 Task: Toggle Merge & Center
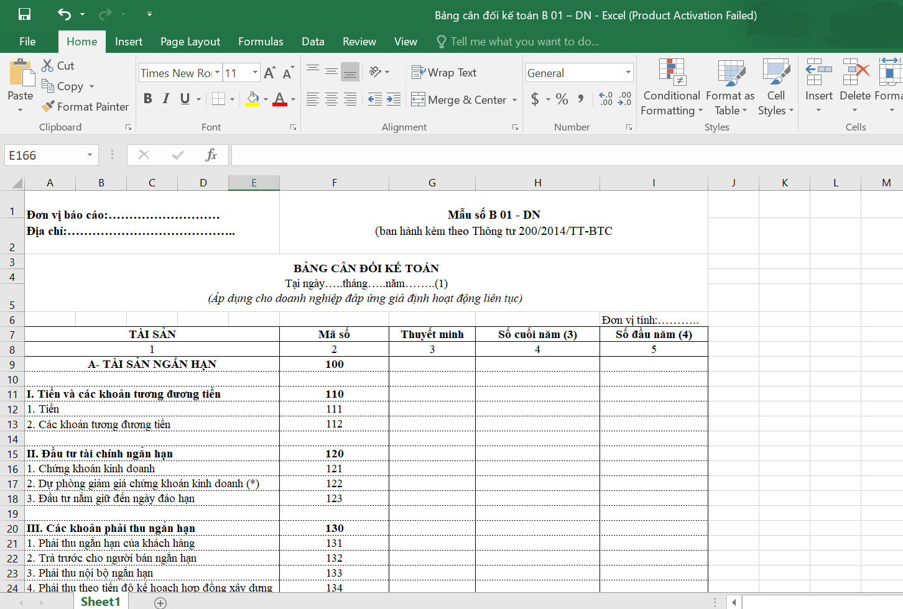pyautogui.click(x=459, y=99)
